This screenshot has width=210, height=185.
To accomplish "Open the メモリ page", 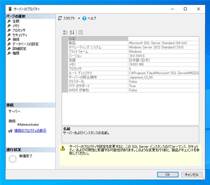I will 16,26.
